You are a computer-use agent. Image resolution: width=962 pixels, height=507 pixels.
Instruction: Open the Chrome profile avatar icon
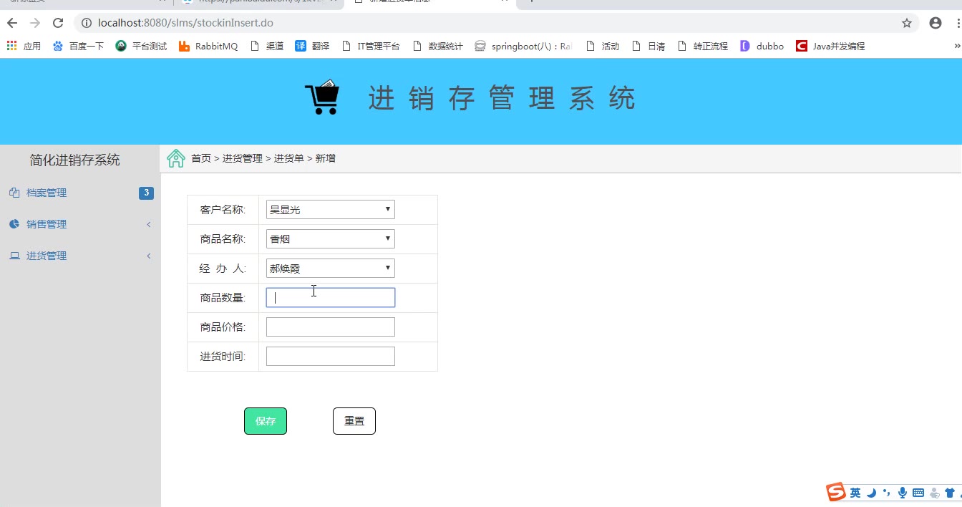click(x=936, y=23)
